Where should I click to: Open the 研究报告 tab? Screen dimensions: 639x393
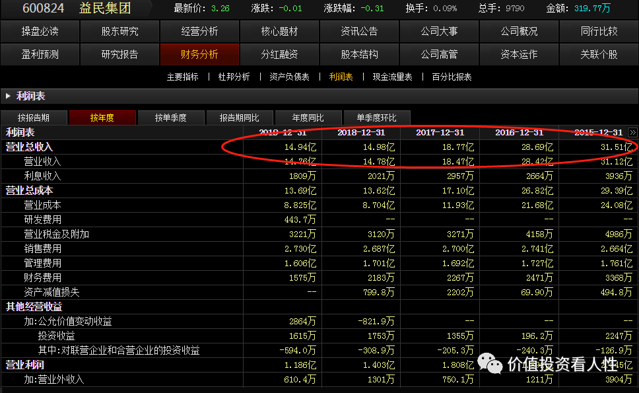pos(119,54)
